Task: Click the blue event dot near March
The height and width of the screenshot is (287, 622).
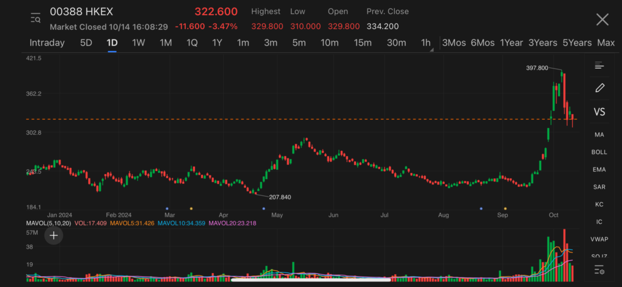Action: [x=167, y=208]
